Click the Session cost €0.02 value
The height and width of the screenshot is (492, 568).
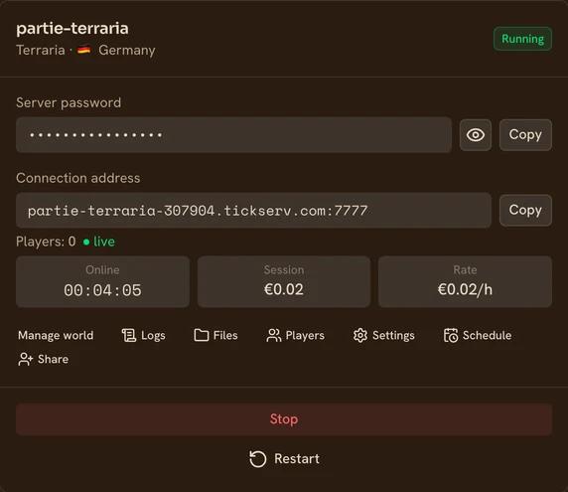pyautogui.click(x=284, y=289)
